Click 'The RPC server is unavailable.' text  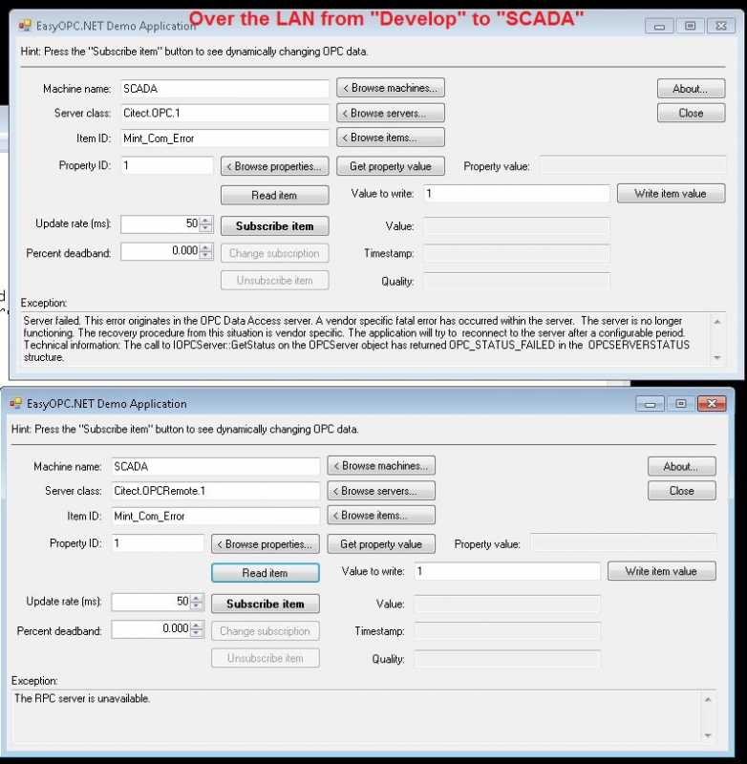coord(82,698)
